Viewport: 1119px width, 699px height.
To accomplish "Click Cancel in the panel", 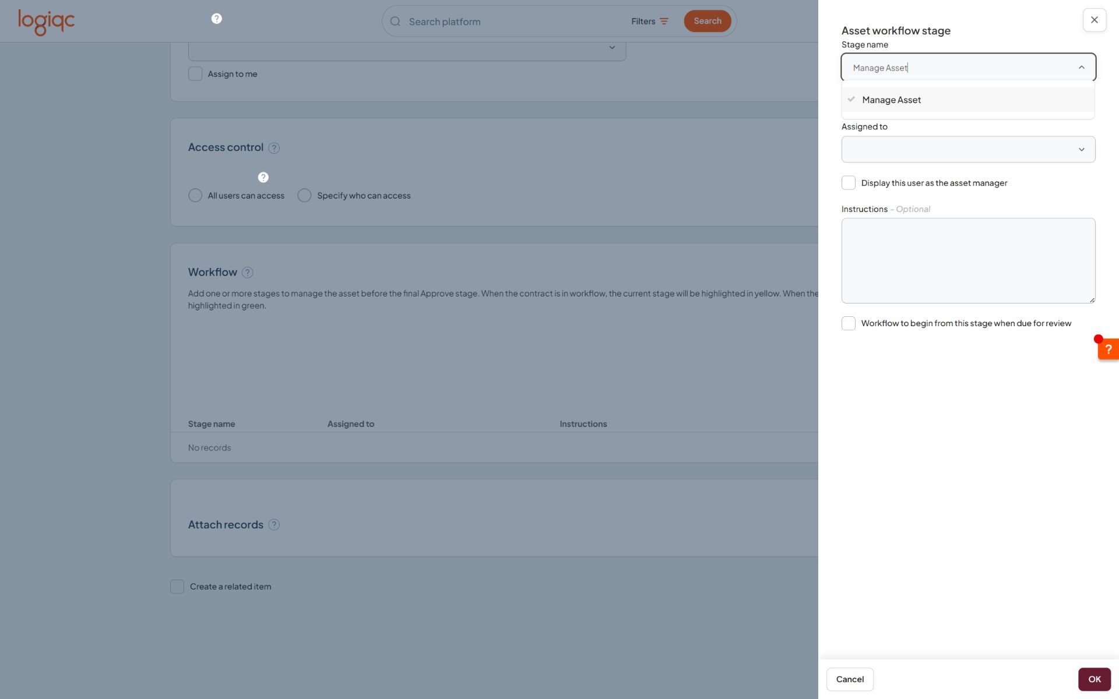I will tap(850, 679).
